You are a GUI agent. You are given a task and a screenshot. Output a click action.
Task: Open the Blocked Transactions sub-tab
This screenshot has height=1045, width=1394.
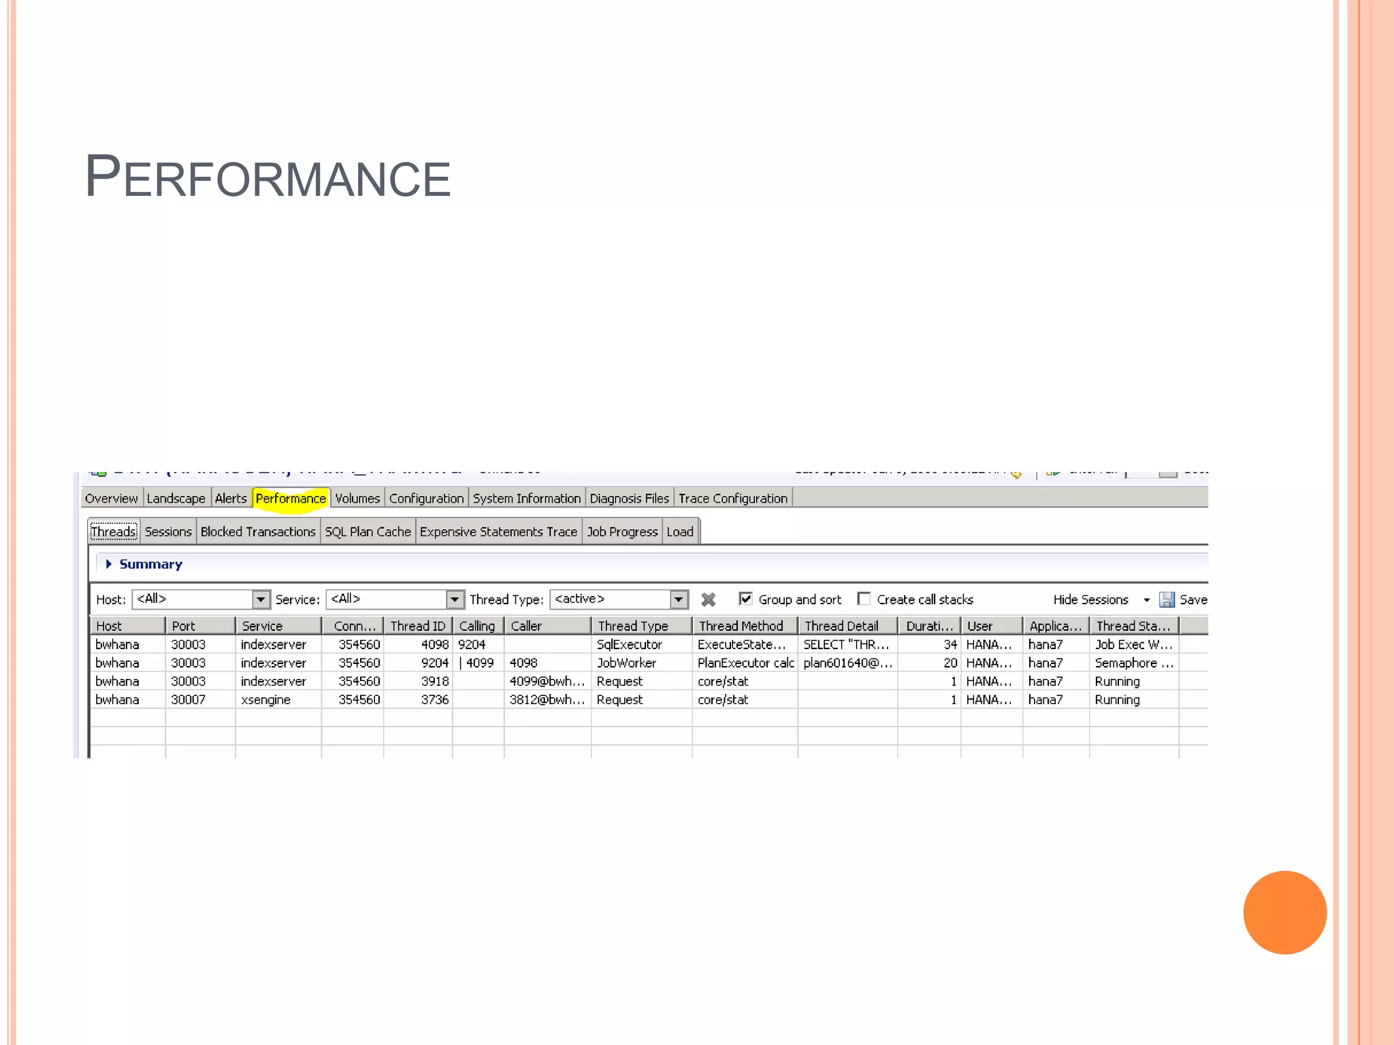click(258, 532)
